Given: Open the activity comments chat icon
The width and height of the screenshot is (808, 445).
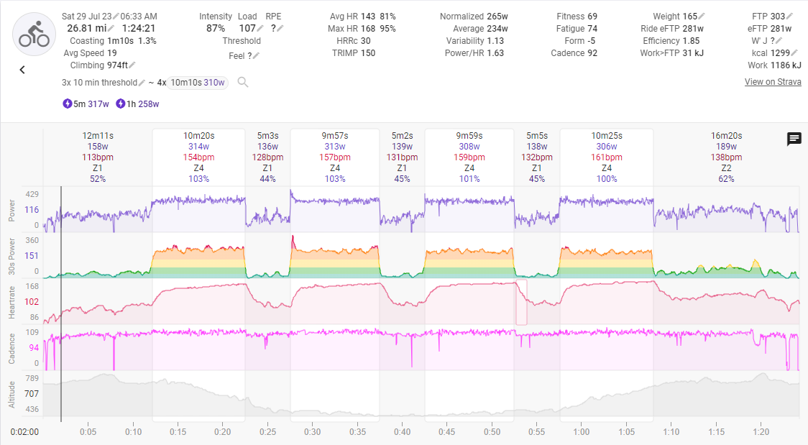Looking at the screenshot, I should [x=794, y=139].
